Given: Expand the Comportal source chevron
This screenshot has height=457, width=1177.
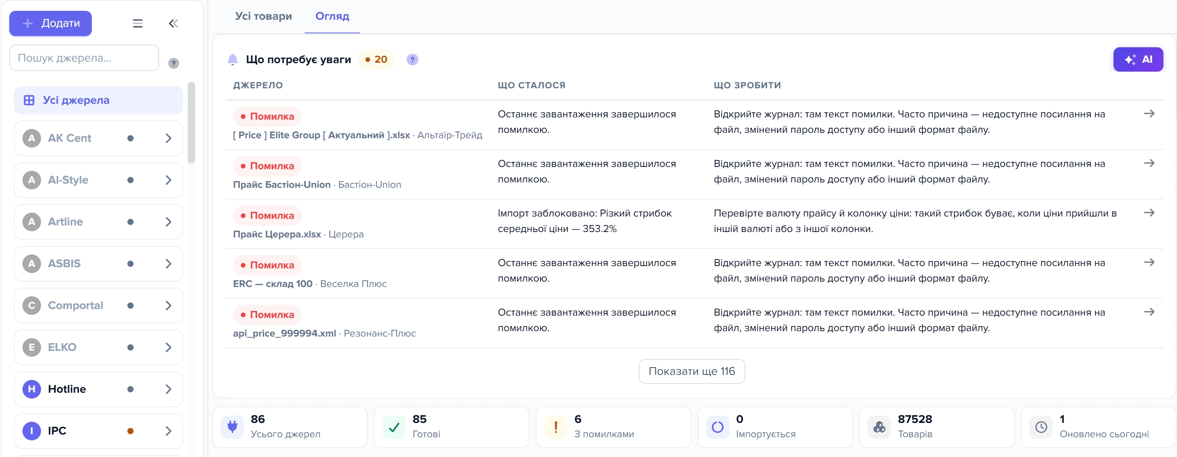Looking at the screenshot, I should coord(168,305).
